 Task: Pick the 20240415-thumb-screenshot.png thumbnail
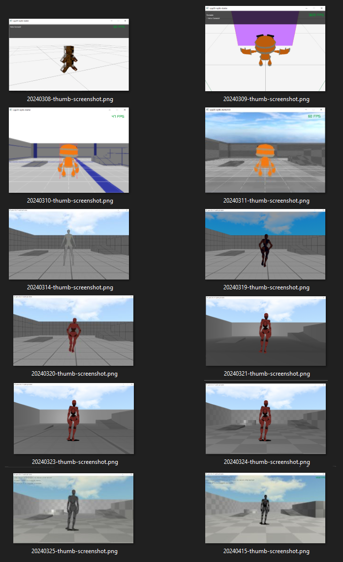(265, 508)
